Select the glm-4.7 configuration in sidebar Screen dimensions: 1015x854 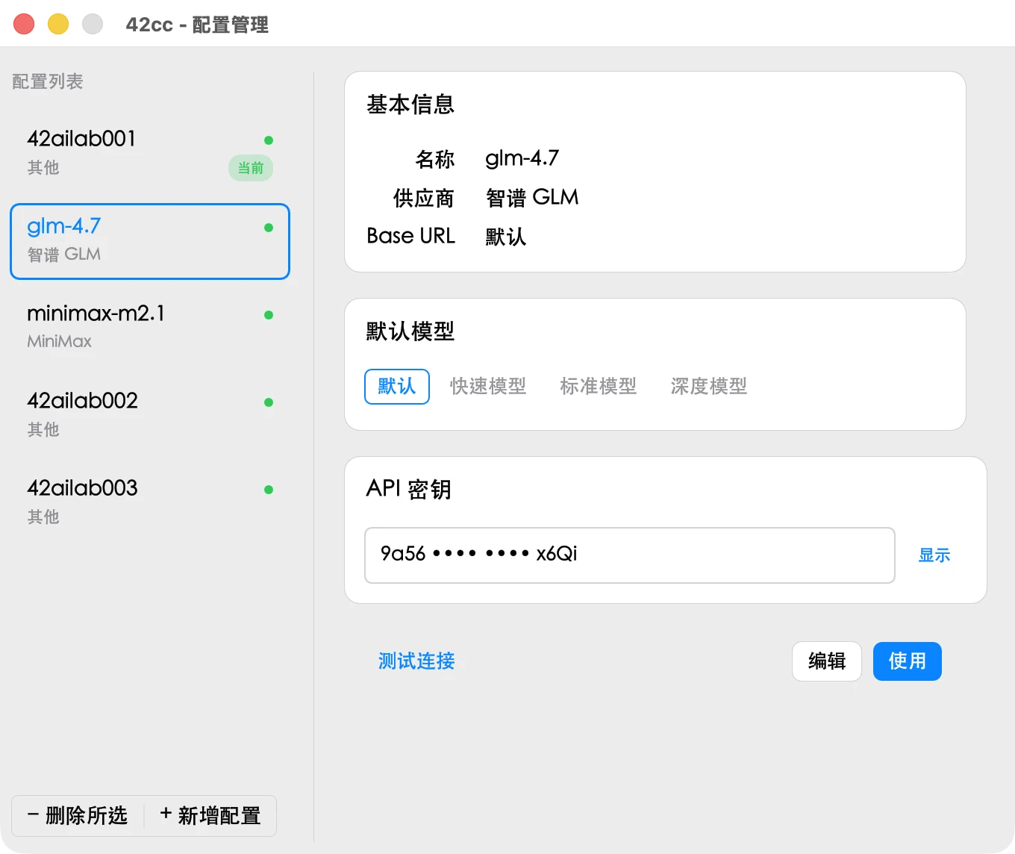(149, 240)
